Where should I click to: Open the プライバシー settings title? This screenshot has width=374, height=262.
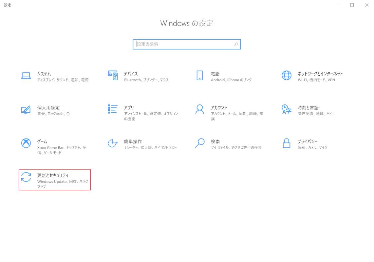307,141
